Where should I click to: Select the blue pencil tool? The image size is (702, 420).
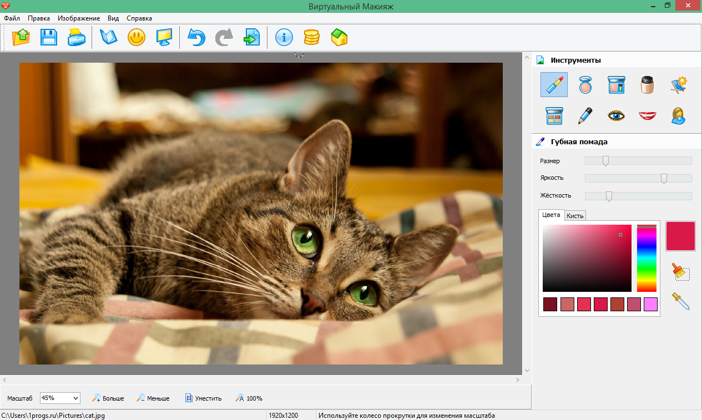[x=585, y=115]
